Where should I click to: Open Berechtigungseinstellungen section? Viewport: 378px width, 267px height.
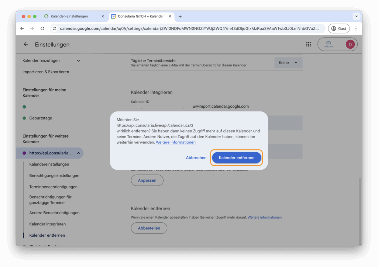pyautogui.click(x=54, y=176)
